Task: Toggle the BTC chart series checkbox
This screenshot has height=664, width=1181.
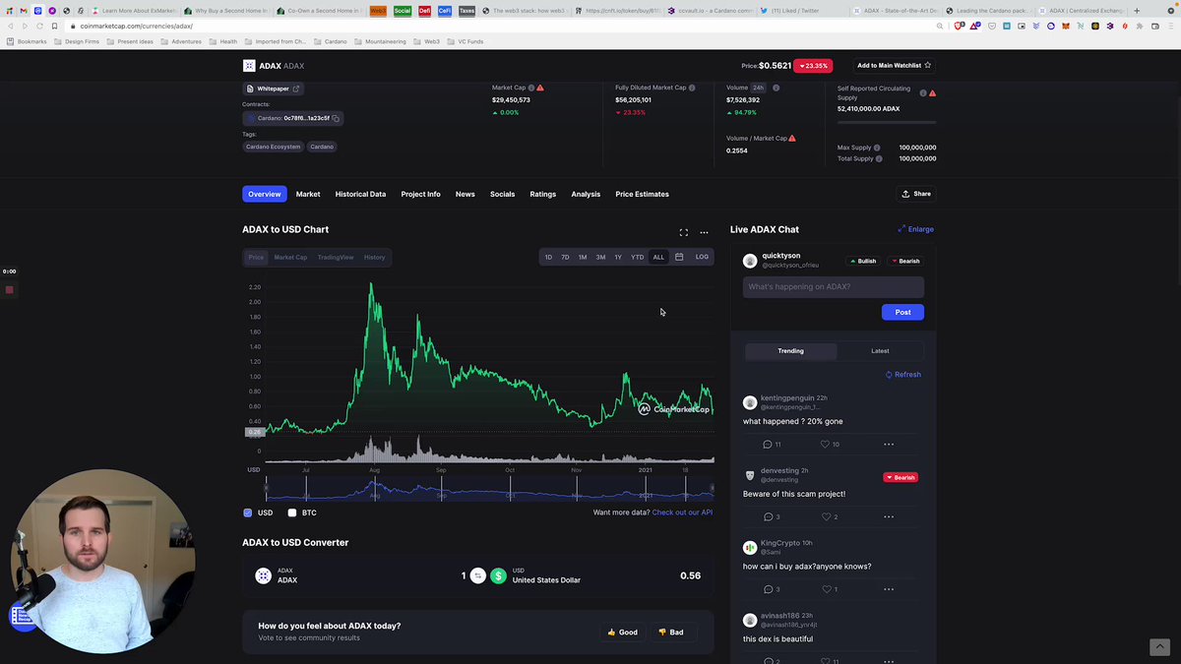Action: pyautogui.click(x=292, y=513)
